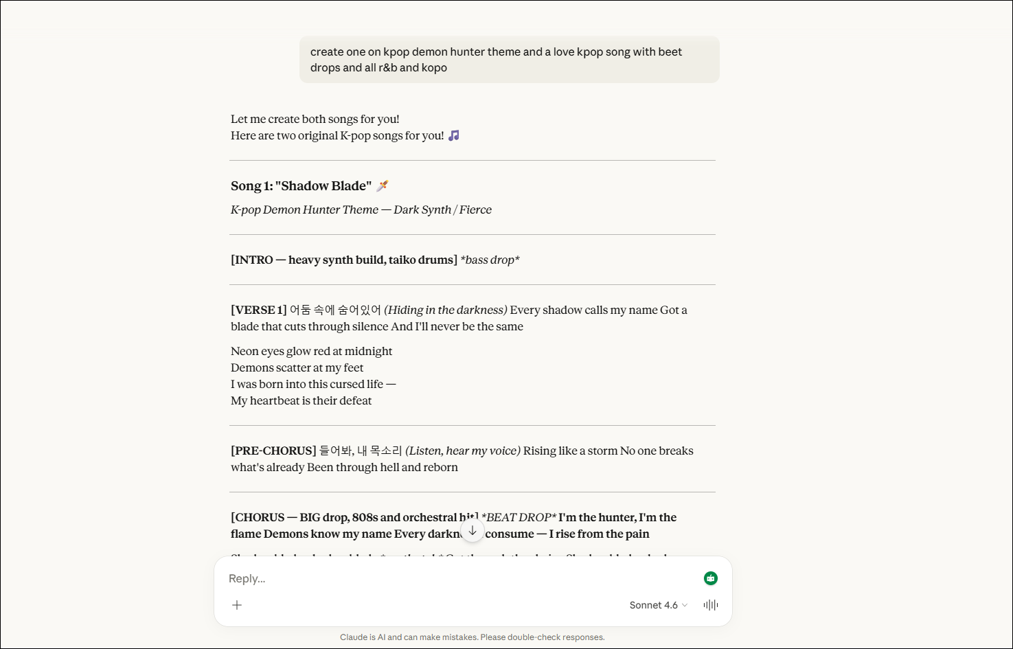Click the purple music note emoji

[454, 136]
